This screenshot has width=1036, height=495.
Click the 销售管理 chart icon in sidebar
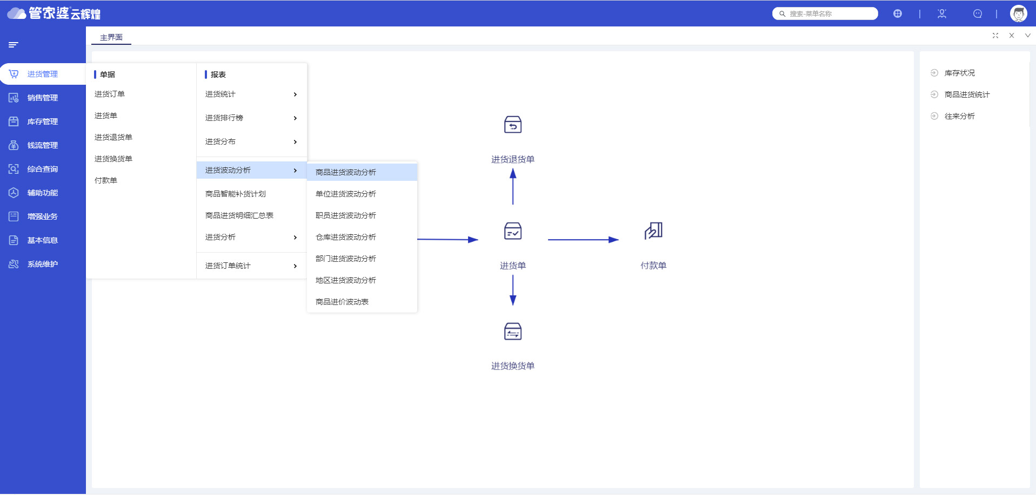coord(14,98)
